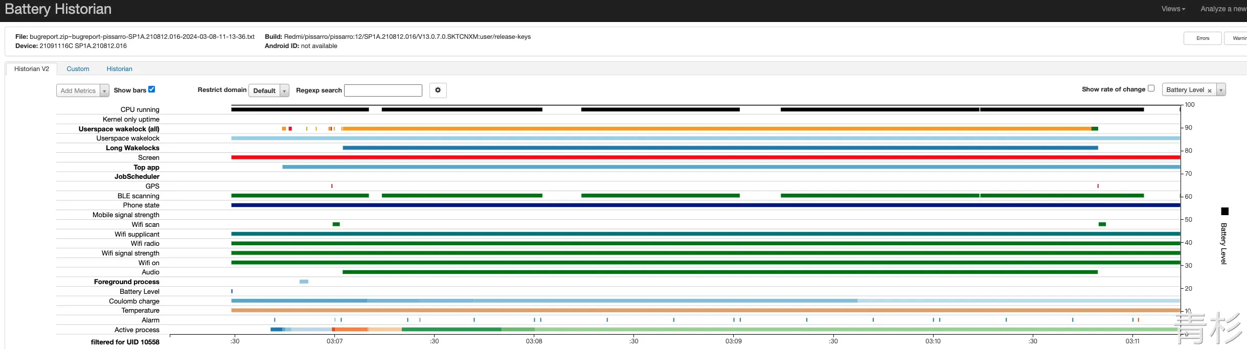The width and height of the screenshot is (1247, 349).
Task: Click the Battery Level blue tick mark
Action: click(232, 291)
